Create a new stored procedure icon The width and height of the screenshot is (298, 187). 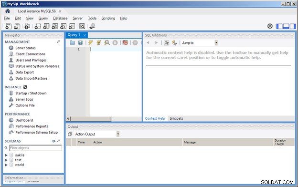click(64, 26)
